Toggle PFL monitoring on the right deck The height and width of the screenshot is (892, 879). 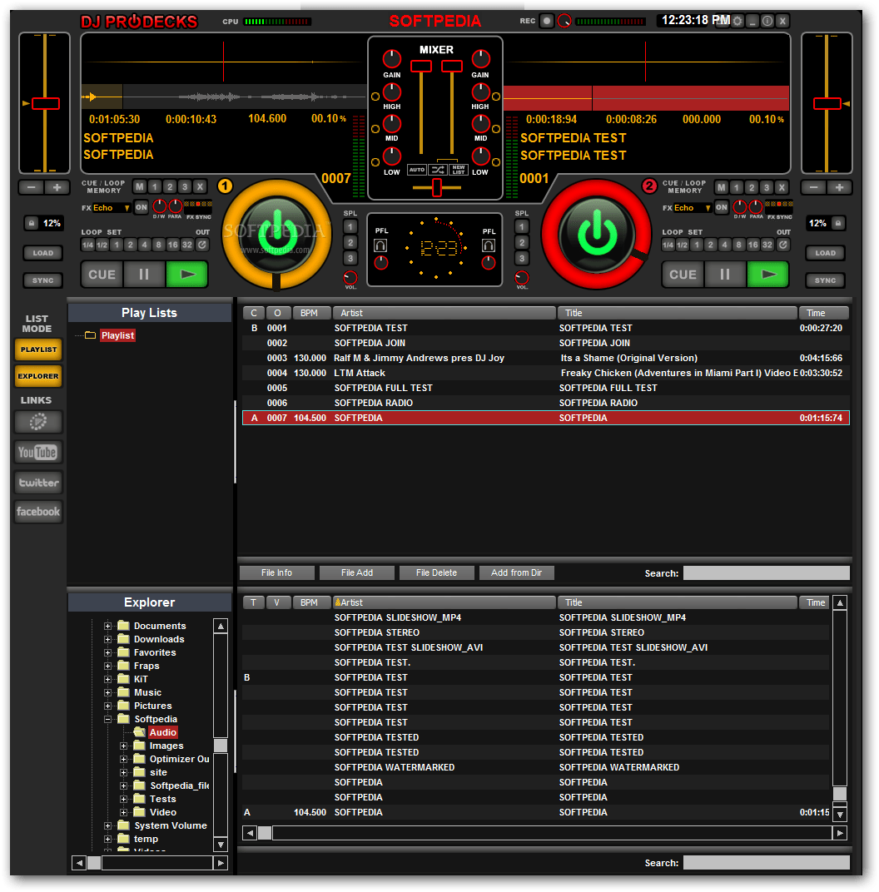point(488,245)
